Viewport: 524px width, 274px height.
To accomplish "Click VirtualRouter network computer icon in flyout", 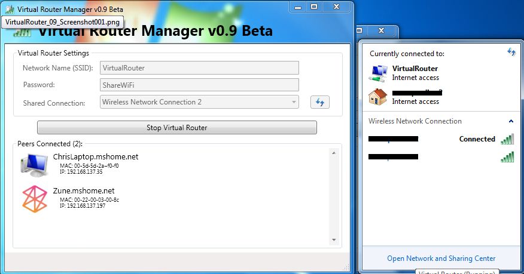I will click(x=378, y=73).
